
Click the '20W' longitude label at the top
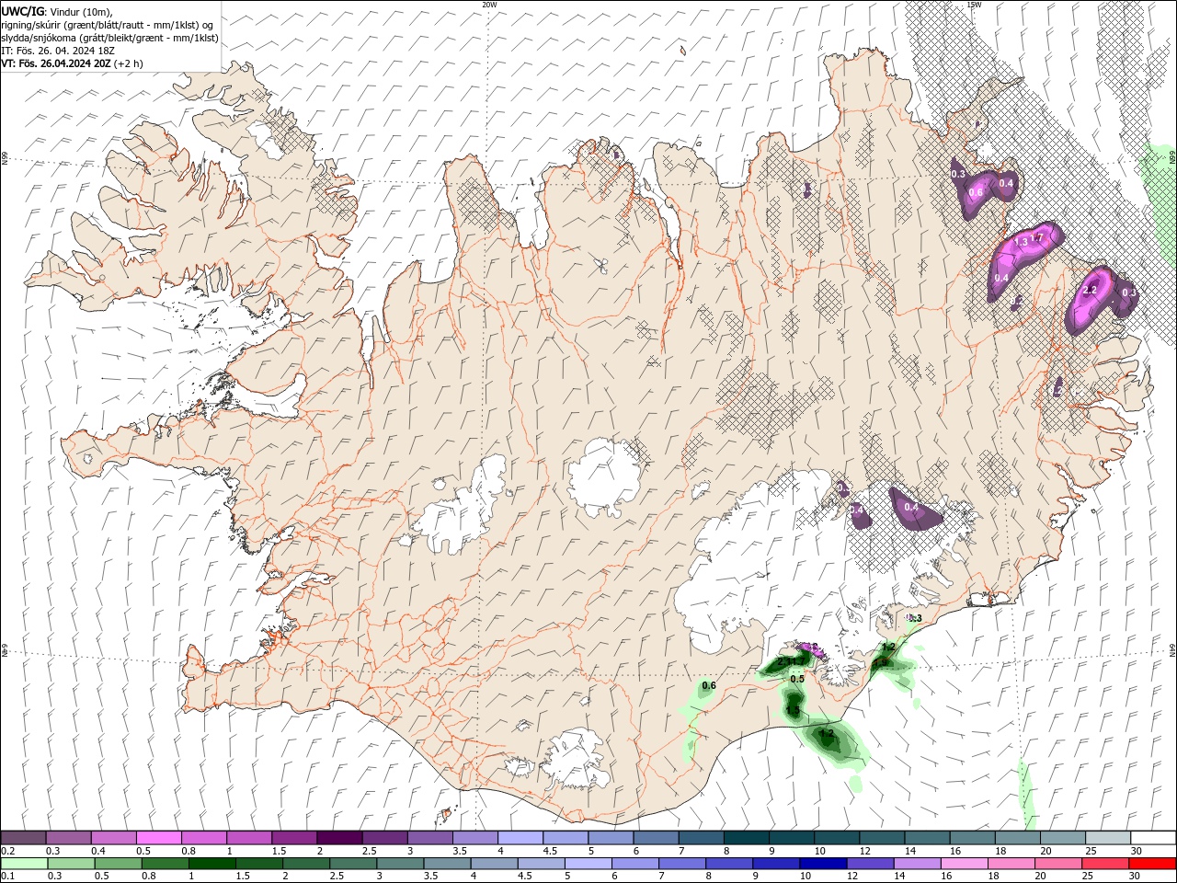pos(490,5)
